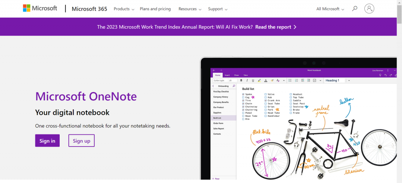Uncheck the Tire checkbox
The height and width of the screenshot is (183, 402).
tap(243, 101)
